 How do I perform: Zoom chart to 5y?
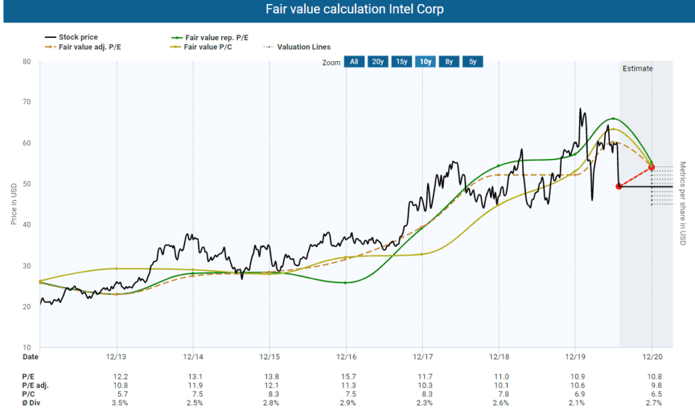click(472, 62)
